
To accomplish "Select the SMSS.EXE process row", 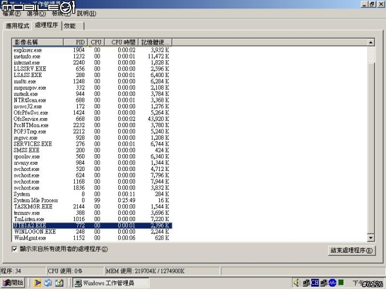I will pos(92,150).
